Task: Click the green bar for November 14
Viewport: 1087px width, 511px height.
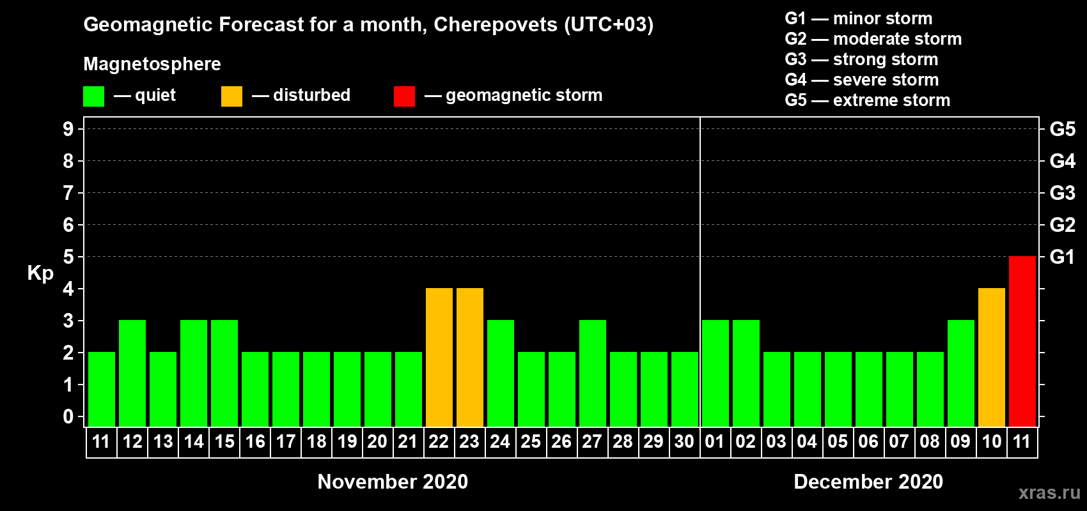Action: point(193,373)
